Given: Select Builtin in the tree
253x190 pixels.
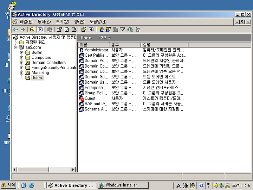Looking at the screenshot, I should [37, 52].
